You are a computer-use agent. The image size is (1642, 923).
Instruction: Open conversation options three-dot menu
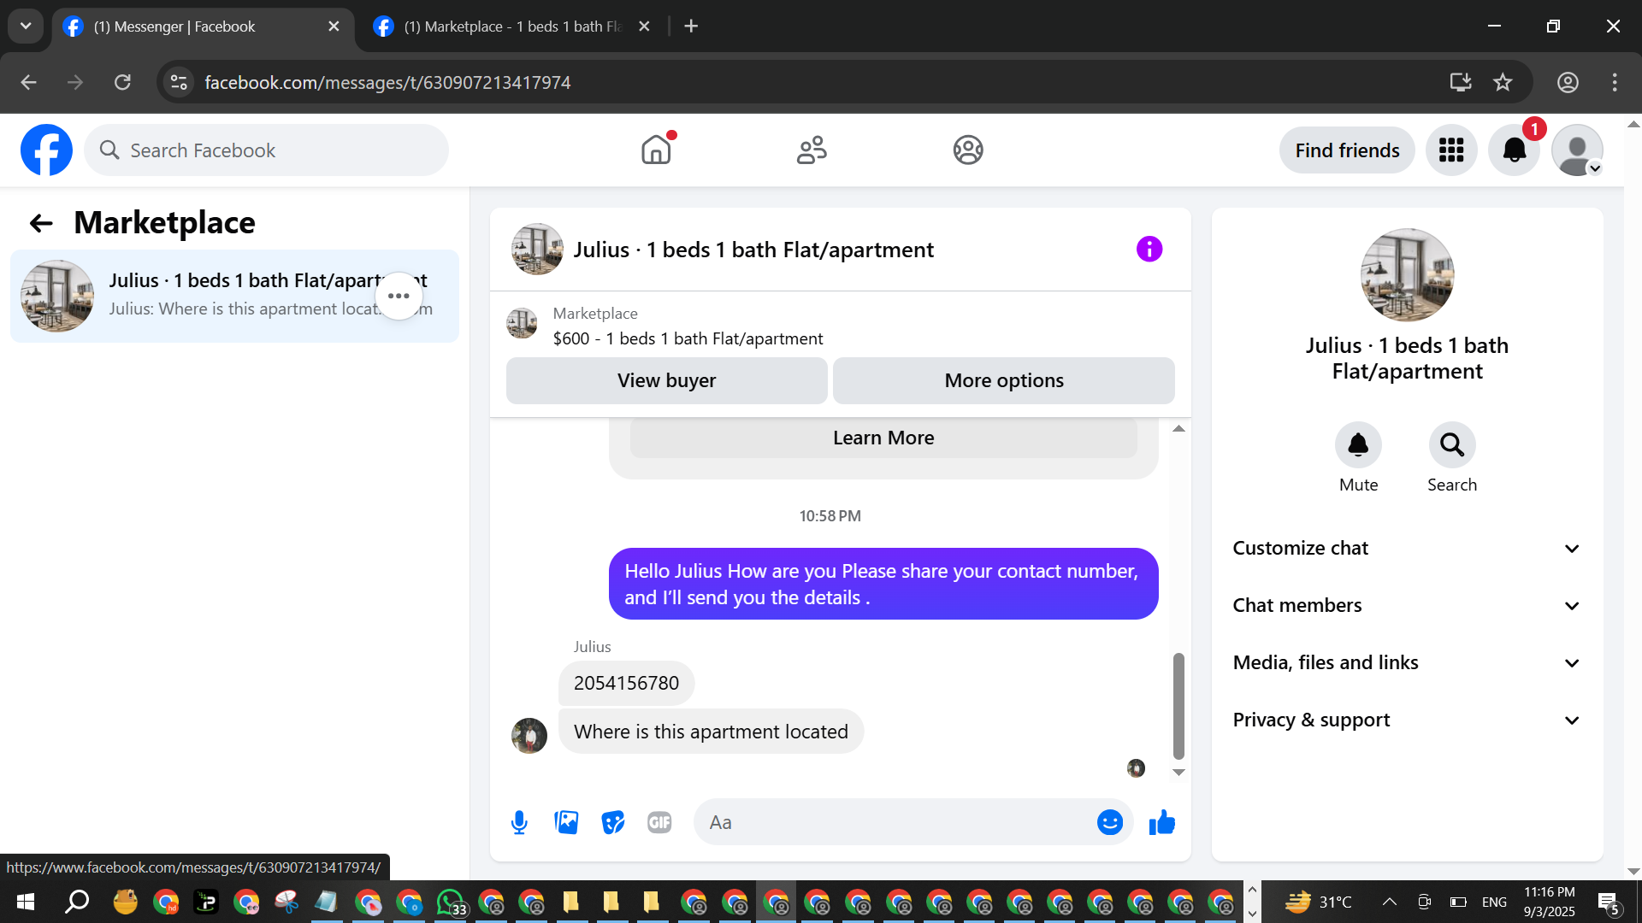pyautogui.click(x=399, y=296)
